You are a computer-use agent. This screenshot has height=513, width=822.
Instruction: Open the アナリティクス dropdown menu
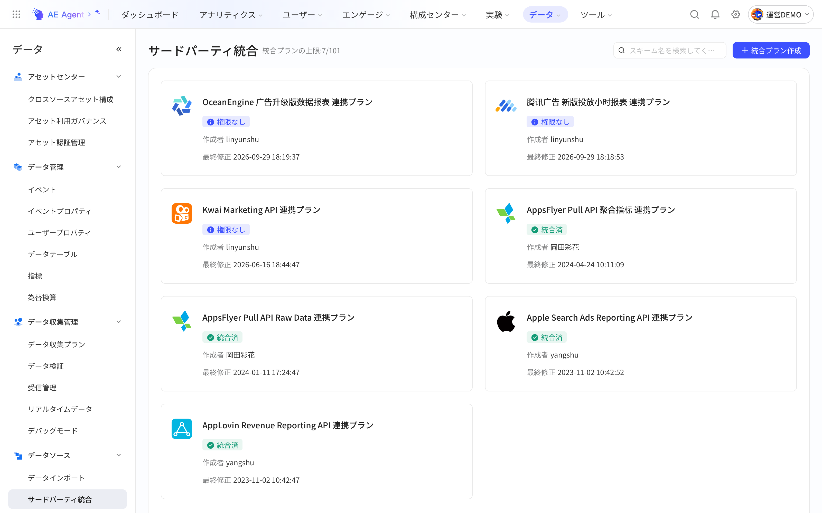[231, 15]
